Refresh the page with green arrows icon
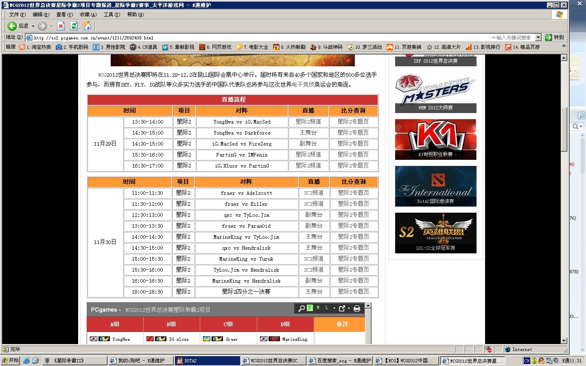Screen dimensions: 586x366 74,26
